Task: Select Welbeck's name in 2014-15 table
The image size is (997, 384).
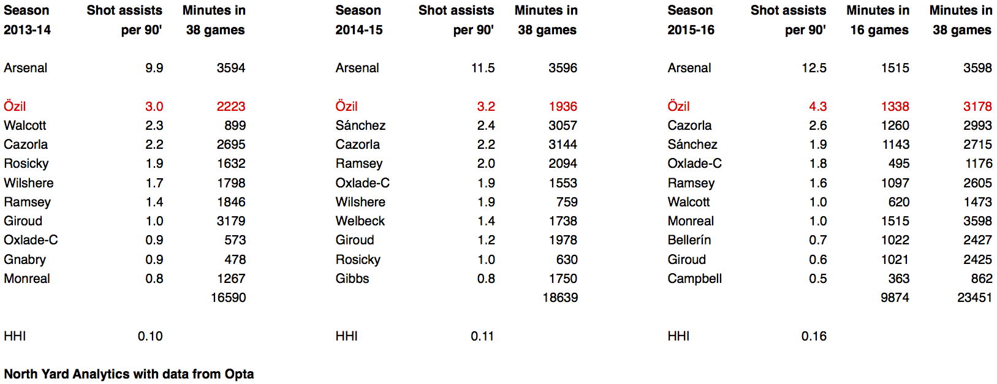Action: click(x=360, y=221)
